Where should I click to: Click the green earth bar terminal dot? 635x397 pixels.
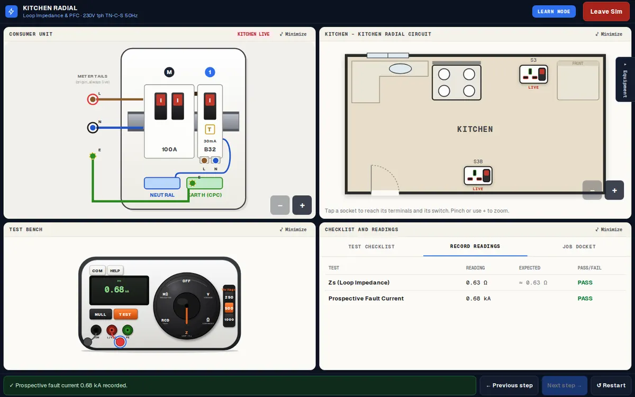(x=192, y=183)
